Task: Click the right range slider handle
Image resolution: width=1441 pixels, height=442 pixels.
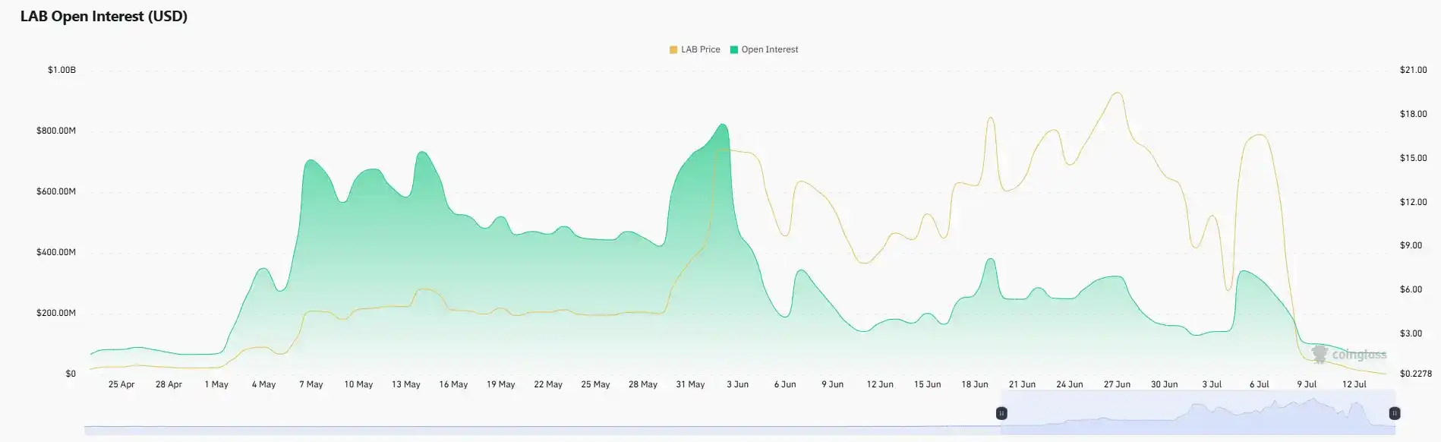Action: click(1395, 413)
